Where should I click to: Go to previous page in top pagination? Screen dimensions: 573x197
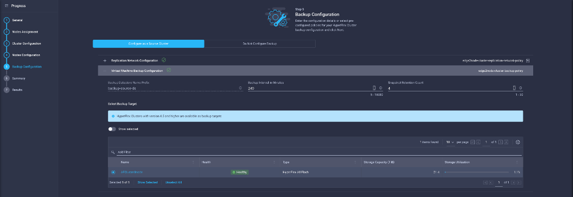pyautogui.click(x=478, y=142)
